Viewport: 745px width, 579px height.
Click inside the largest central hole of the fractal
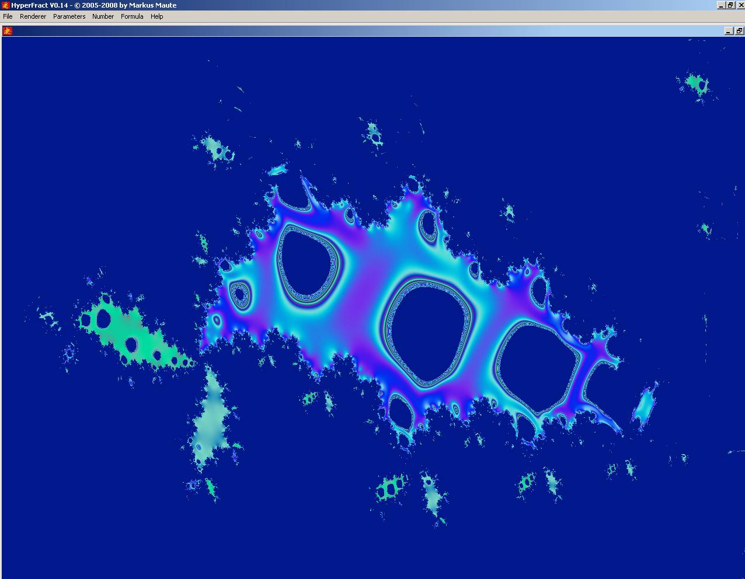[x=428, y=333]
